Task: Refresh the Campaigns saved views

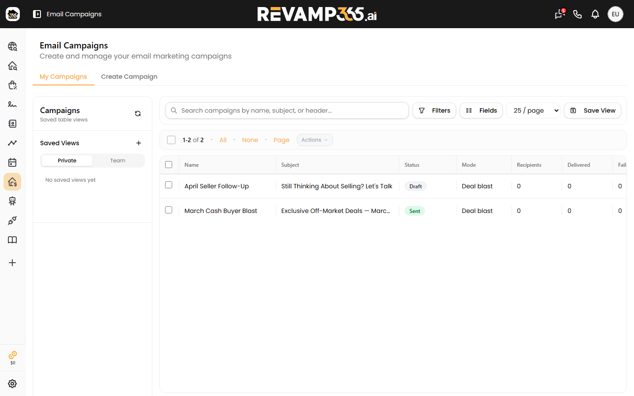Action: (138, 114)
